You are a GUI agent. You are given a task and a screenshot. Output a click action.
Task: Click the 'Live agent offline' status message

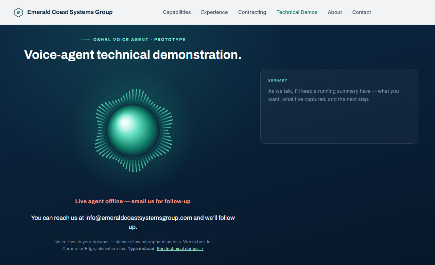133,201
